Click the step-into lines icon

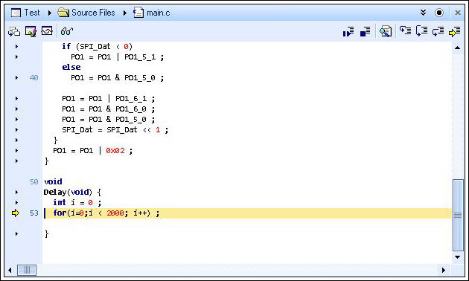tap(405, 30)
